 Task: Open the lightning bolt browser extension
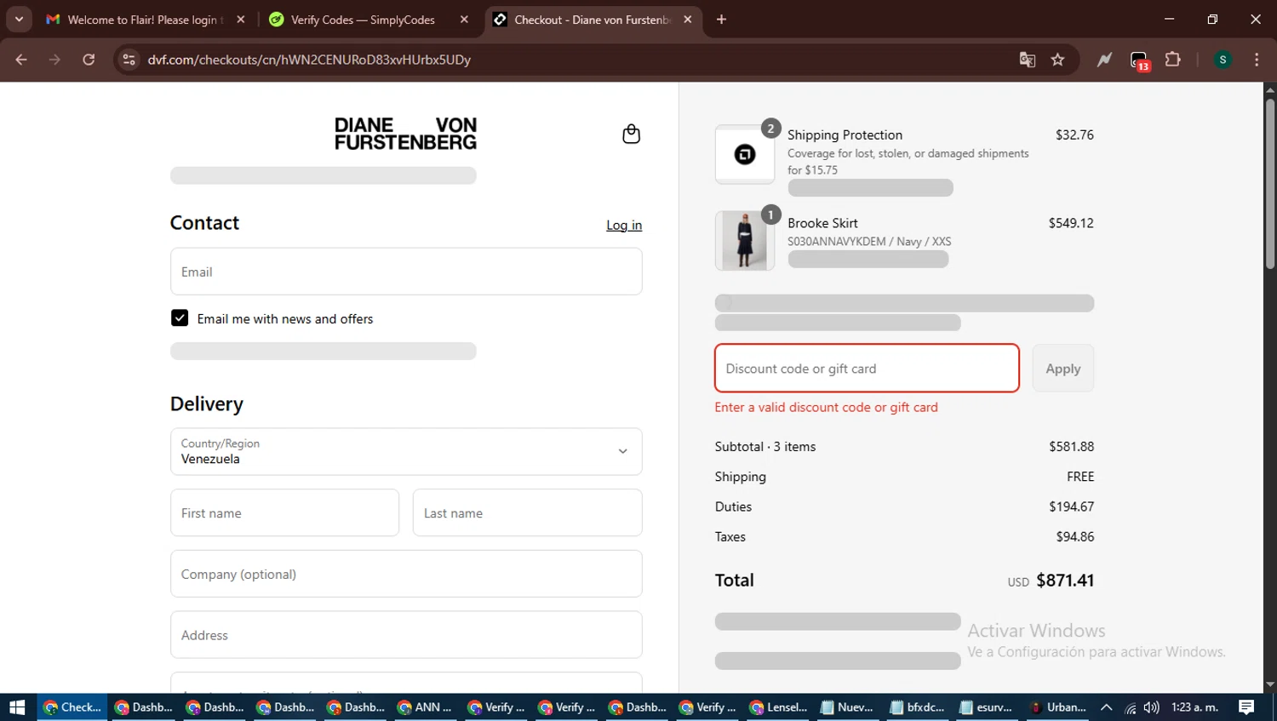point(1104,60)
